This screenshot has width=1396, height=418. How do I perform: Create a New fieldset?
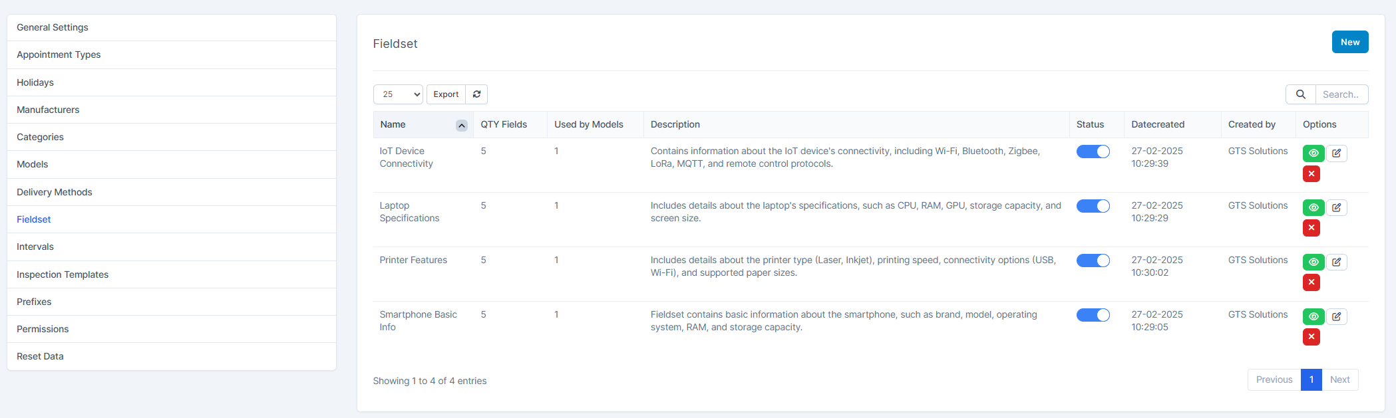pyautogui.click(x=1349, y=42)
